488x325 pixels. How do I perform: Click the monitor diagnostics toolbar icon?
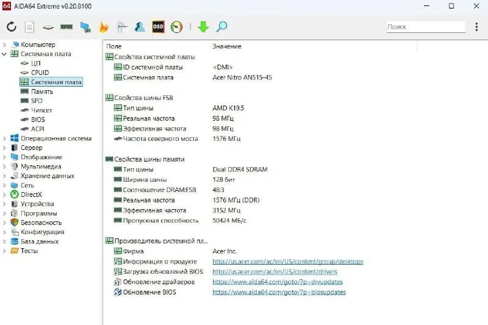tap(85, 27)
